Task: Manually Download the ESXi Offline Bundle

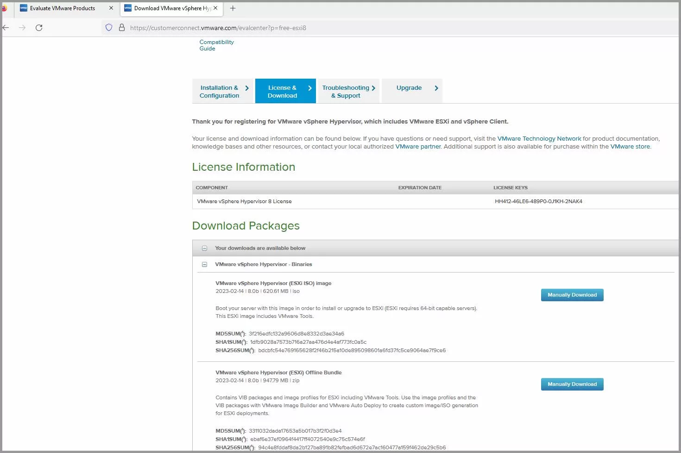Action: [x=572, y=385]
